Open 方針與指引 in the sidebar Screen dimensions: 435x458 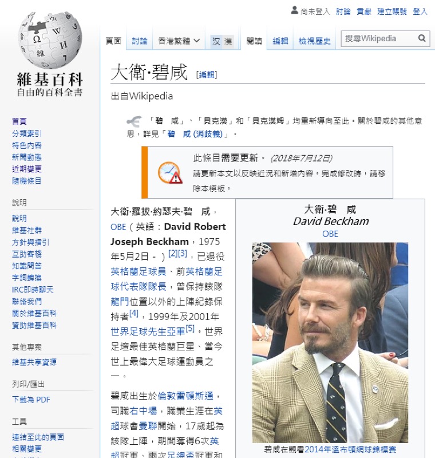(31, 242)
